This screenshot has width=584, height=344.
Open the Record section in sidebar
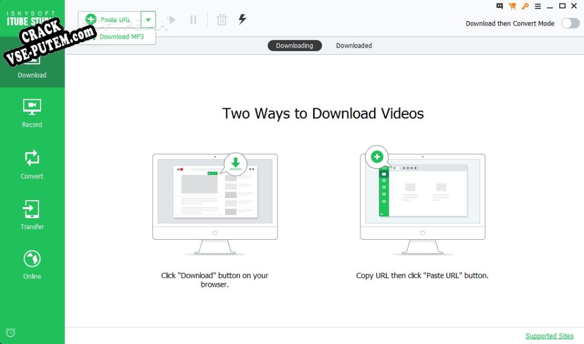[x=32, y=113]
